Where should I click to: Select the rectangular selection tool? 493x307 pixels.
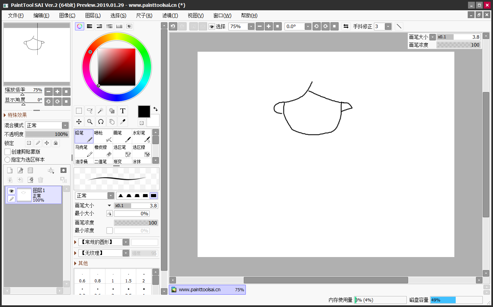(79, 111)
